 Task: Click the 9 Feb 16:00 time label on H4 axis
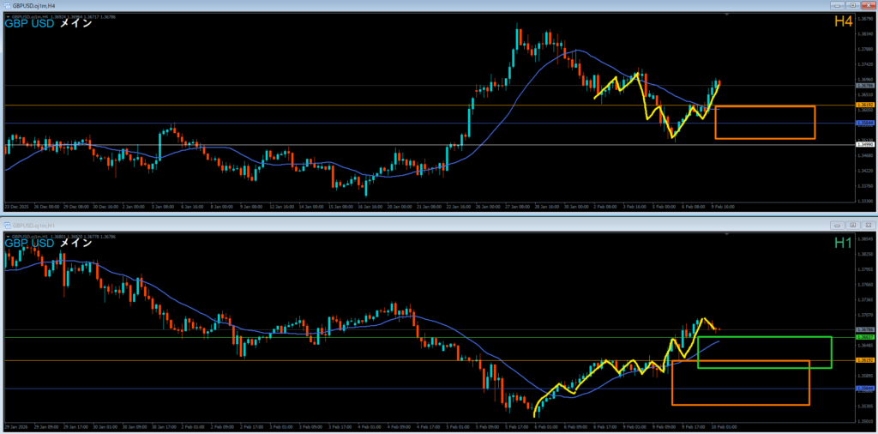click(x=724, y=207)
